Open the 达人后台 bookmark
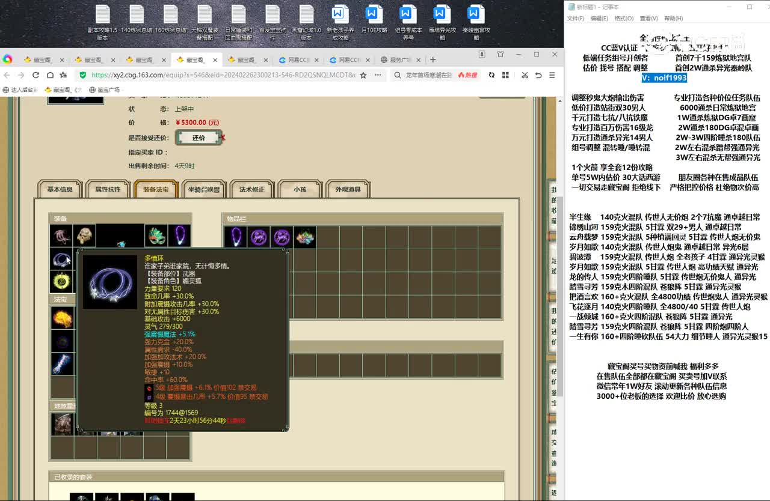Image resolution: width=770 pixels, height=501 pixels. click(20, 90)
